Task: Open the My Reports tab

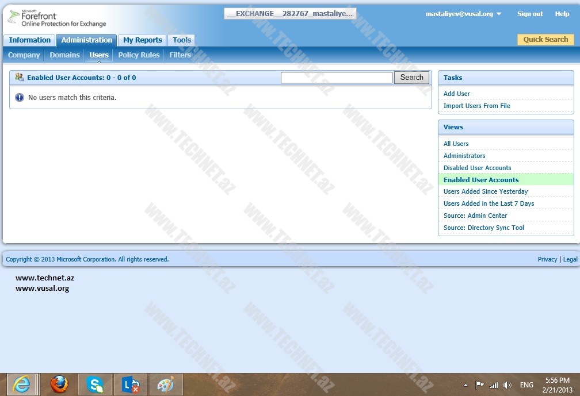Action: click(142, 40)
